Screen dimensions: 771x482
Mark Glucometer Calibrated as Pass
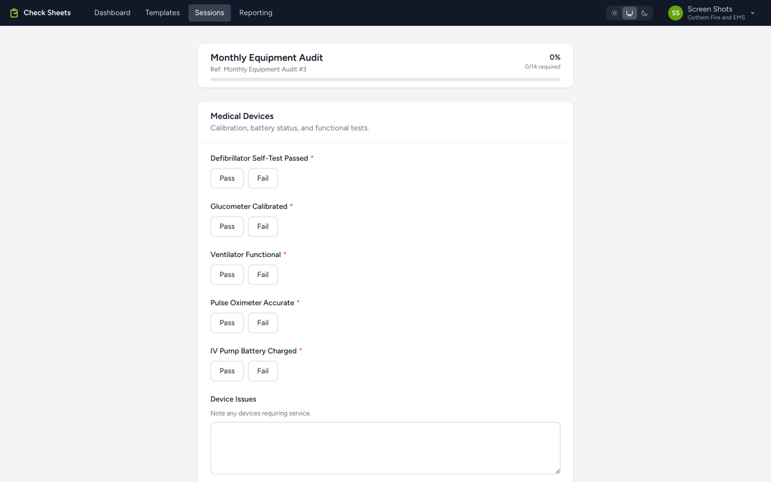[x=227, y=226]
